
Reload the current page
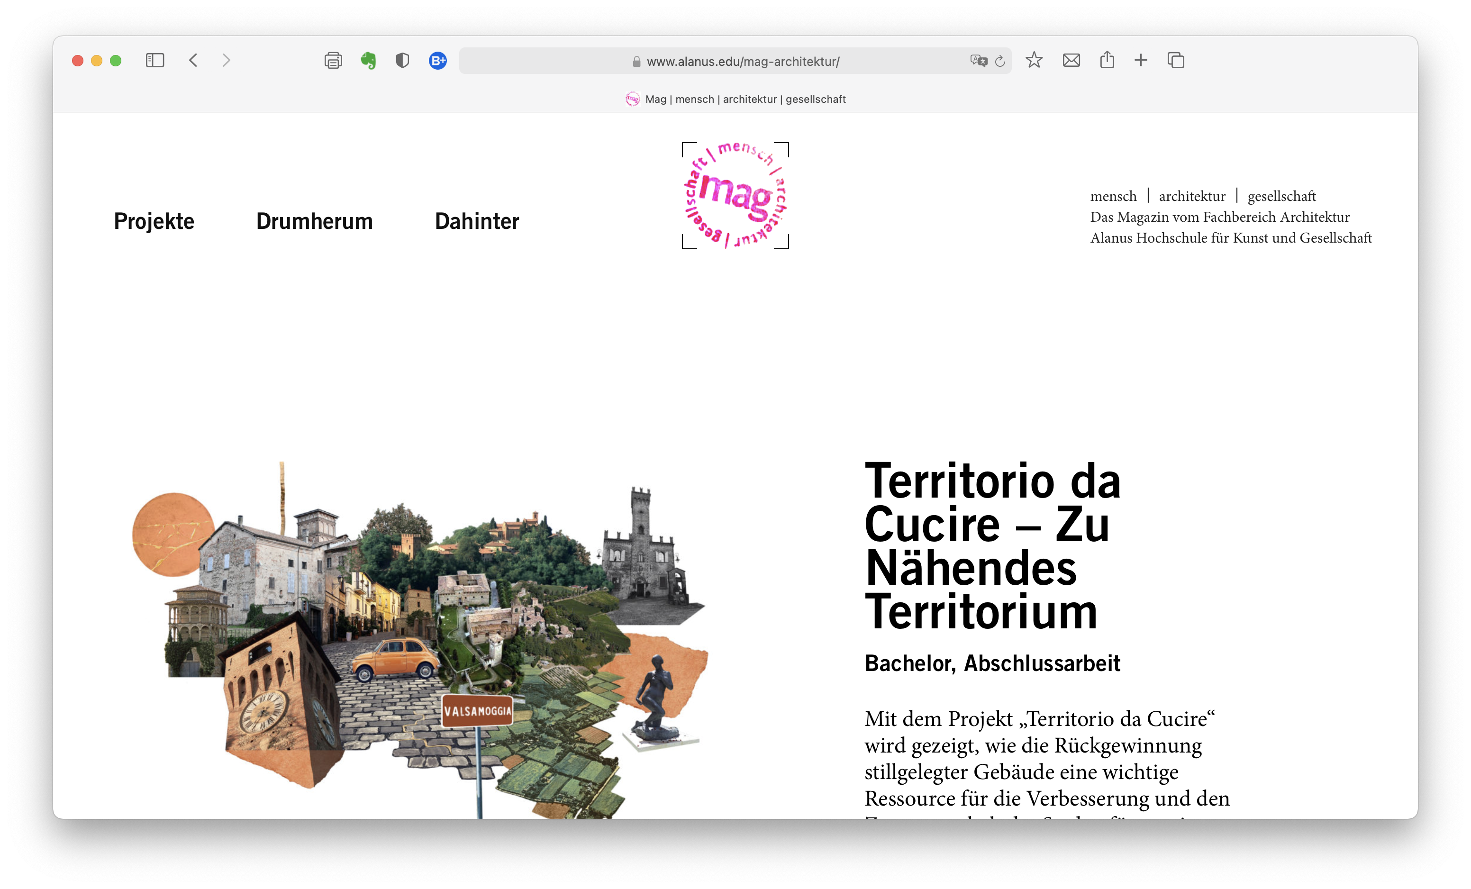(x=1000, y=61)
